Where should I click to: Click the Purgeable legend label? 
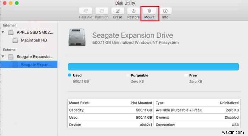[140, 75]
